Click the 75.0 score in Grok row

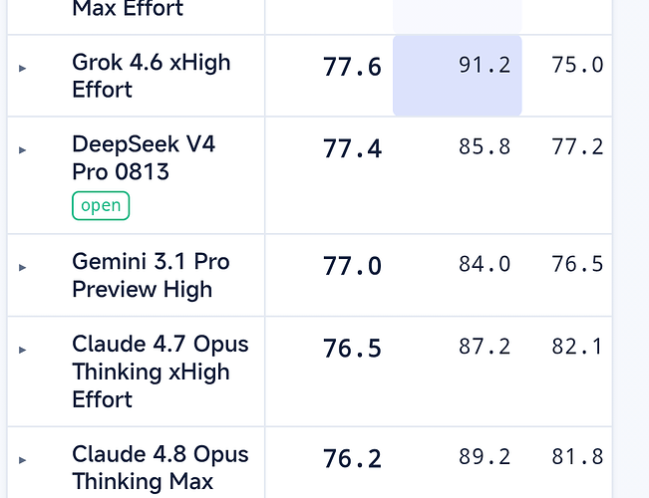[577, 65]
